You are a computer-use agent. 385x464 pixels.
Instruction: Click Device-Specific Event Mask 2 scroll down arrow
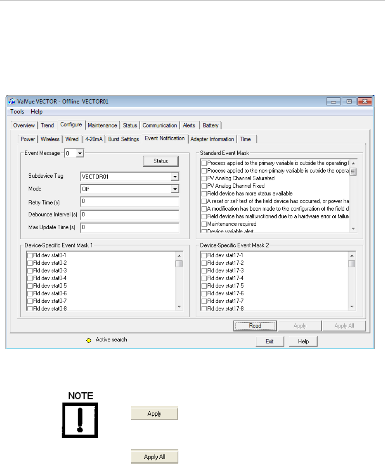click(x=352, y=307)
